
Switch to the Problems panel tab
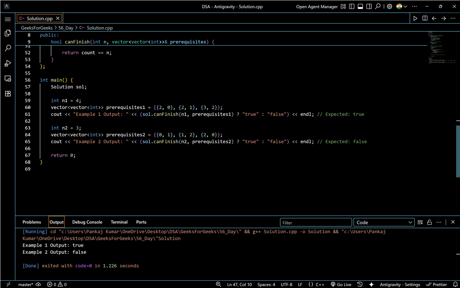(32, 222)
